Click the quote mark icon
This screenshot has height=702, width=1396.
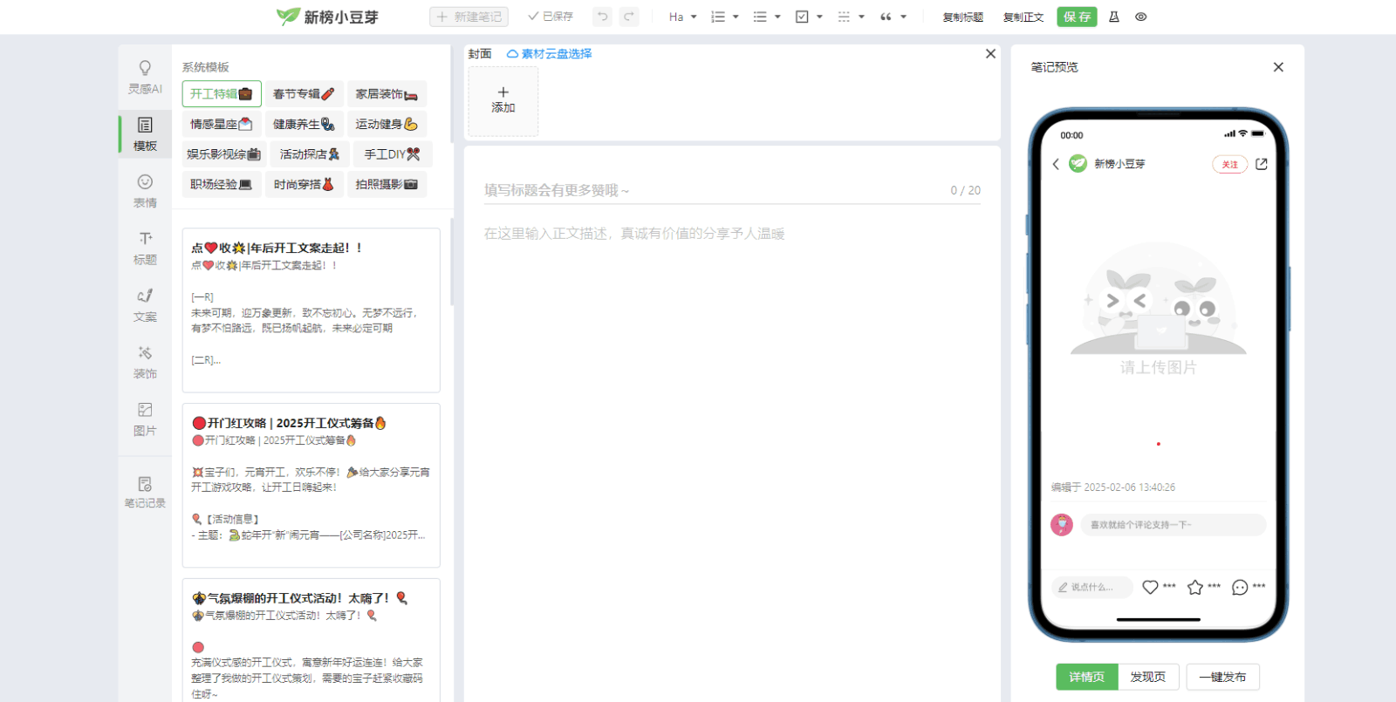point(886,17)
